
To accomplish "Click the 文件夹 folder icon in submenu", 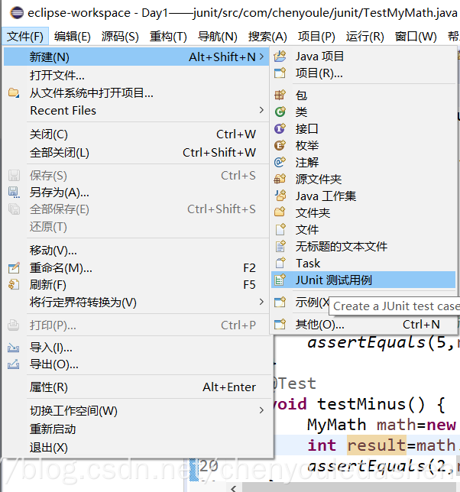I will (x=280, y=212).
